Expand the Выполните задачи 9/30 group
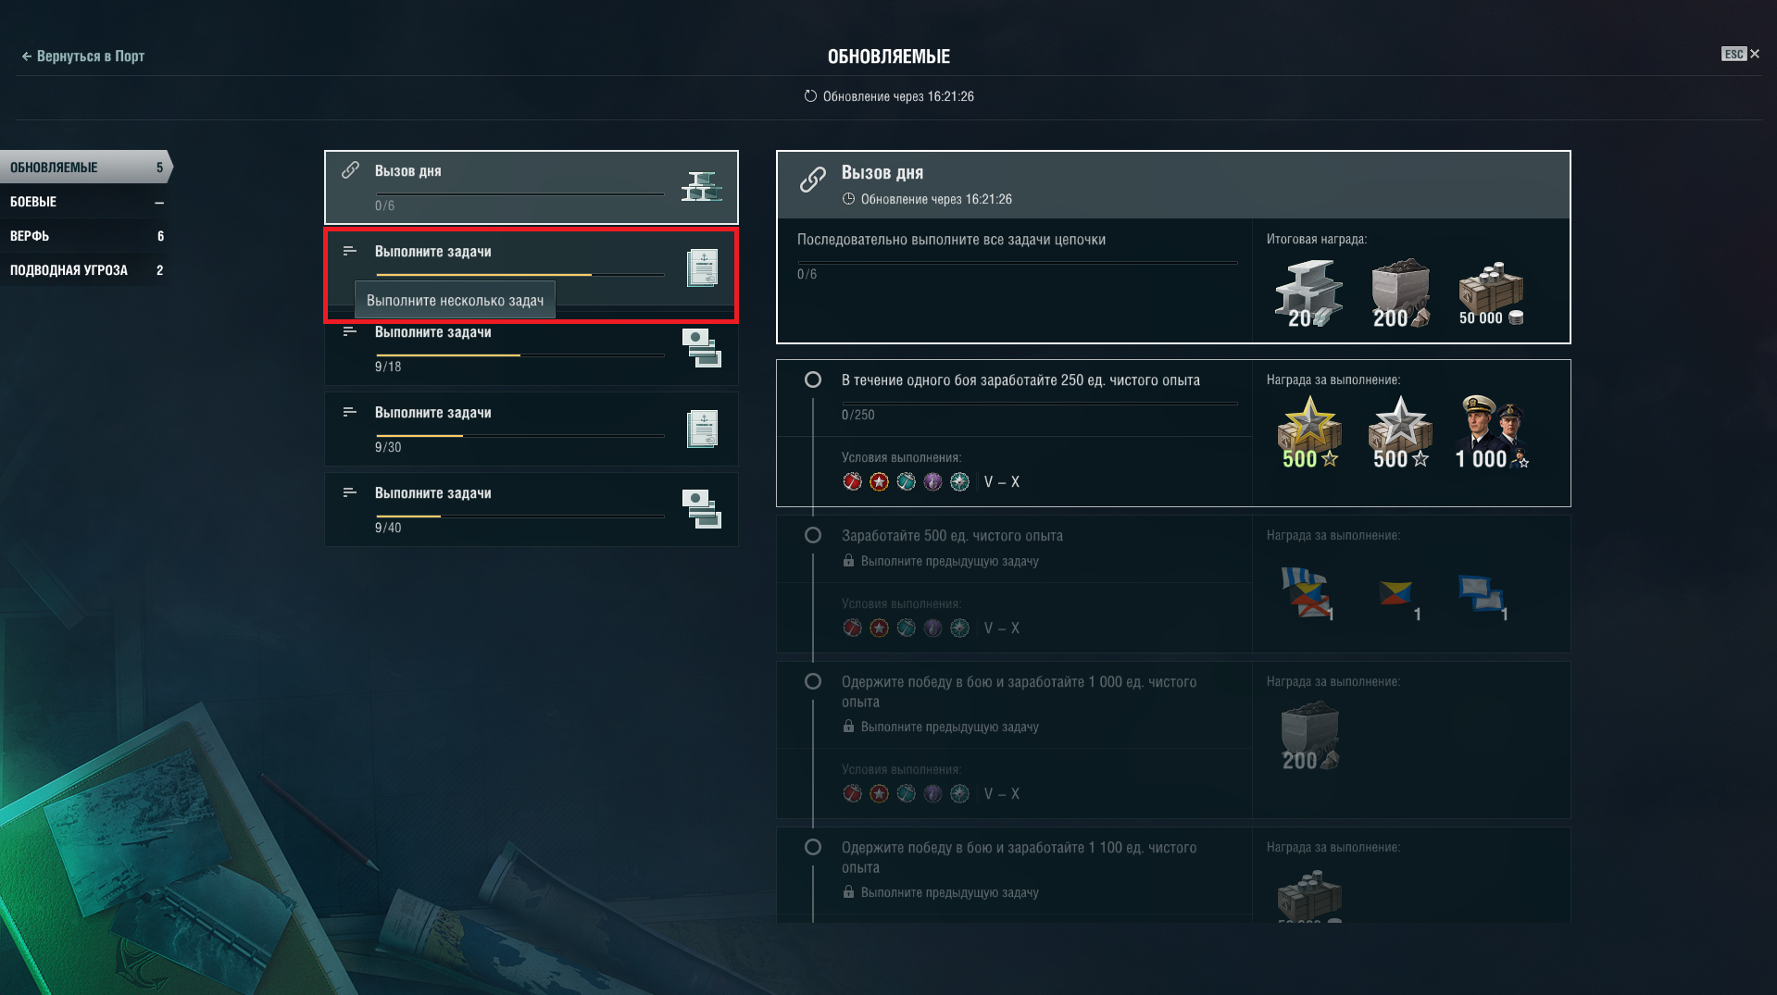Image resolution: width=1777 pixels, height=995 pixels. (x=531, y=429)
